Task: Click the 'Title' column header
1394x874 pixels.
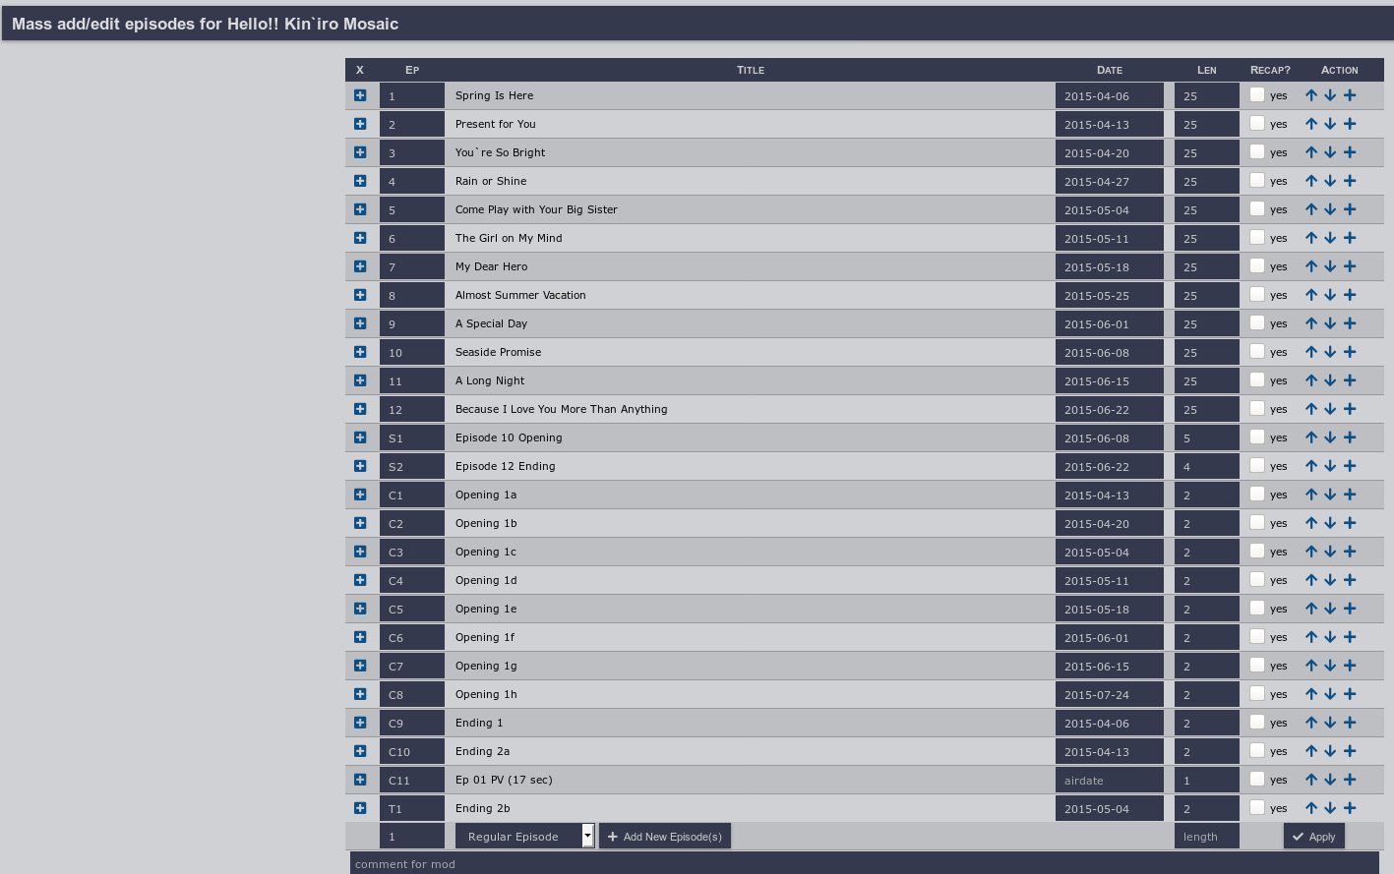Action: point(750,70)
